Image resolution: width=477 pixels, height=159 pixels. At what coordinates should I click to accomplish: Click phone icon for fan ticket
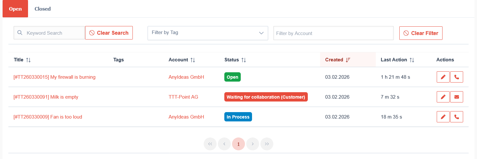tap(456, 117)
